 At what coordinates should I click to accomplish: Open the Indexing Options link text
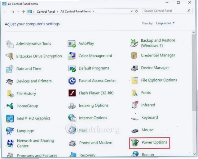click(x=94, y=105)
